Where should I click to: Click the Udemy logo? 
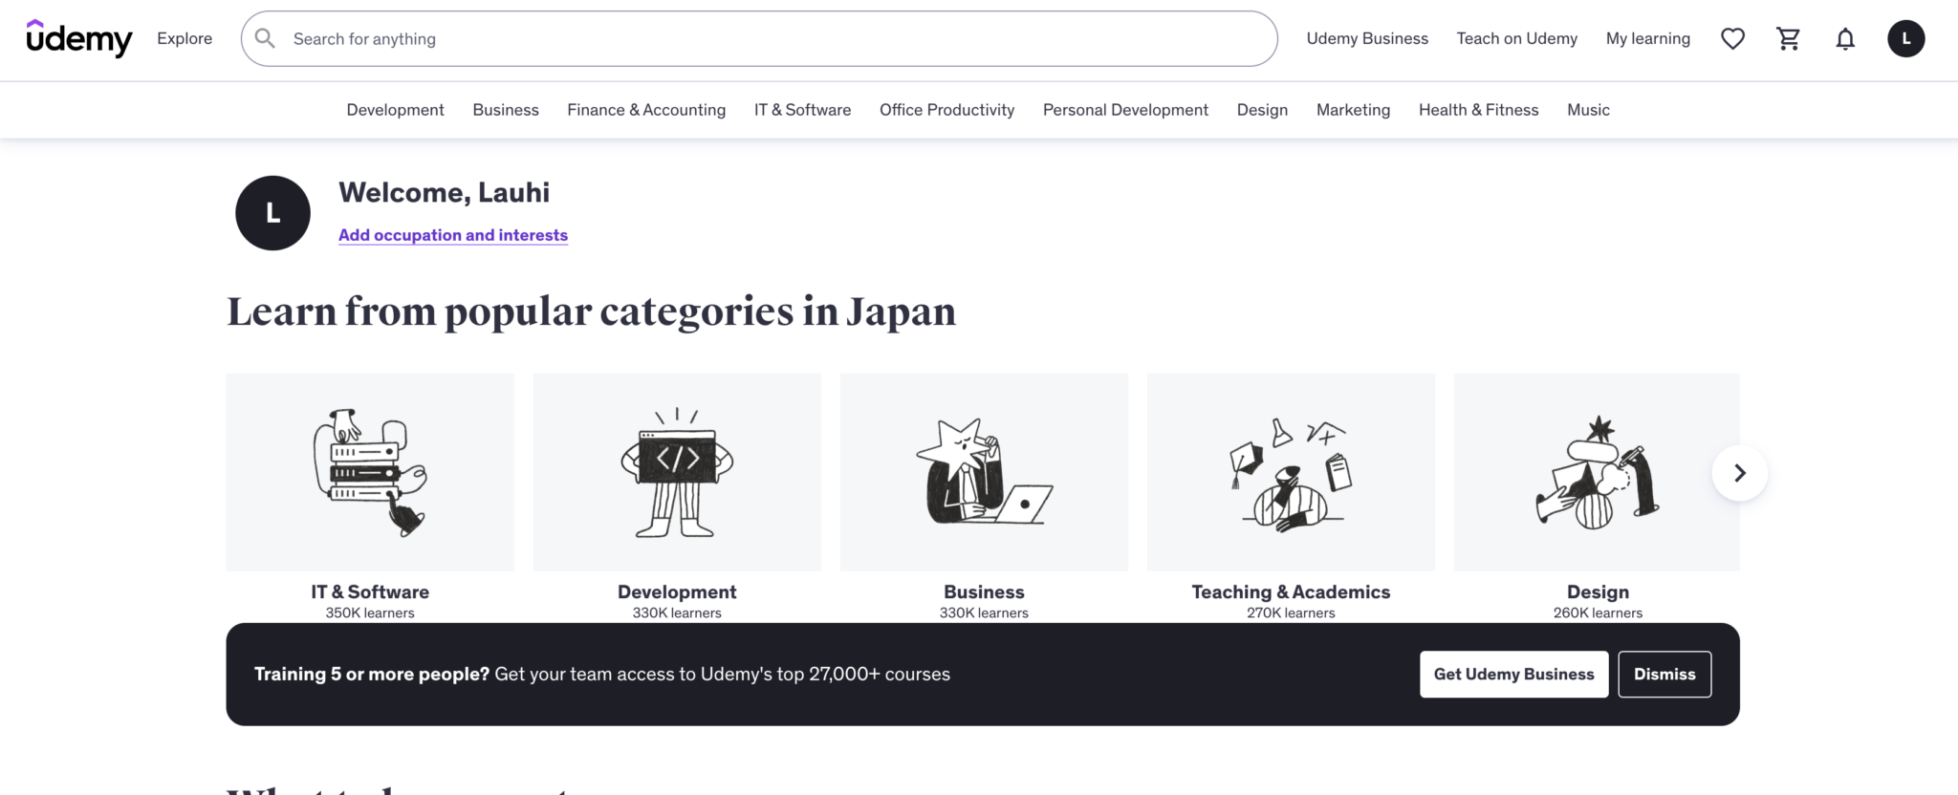tap(78, 38)
